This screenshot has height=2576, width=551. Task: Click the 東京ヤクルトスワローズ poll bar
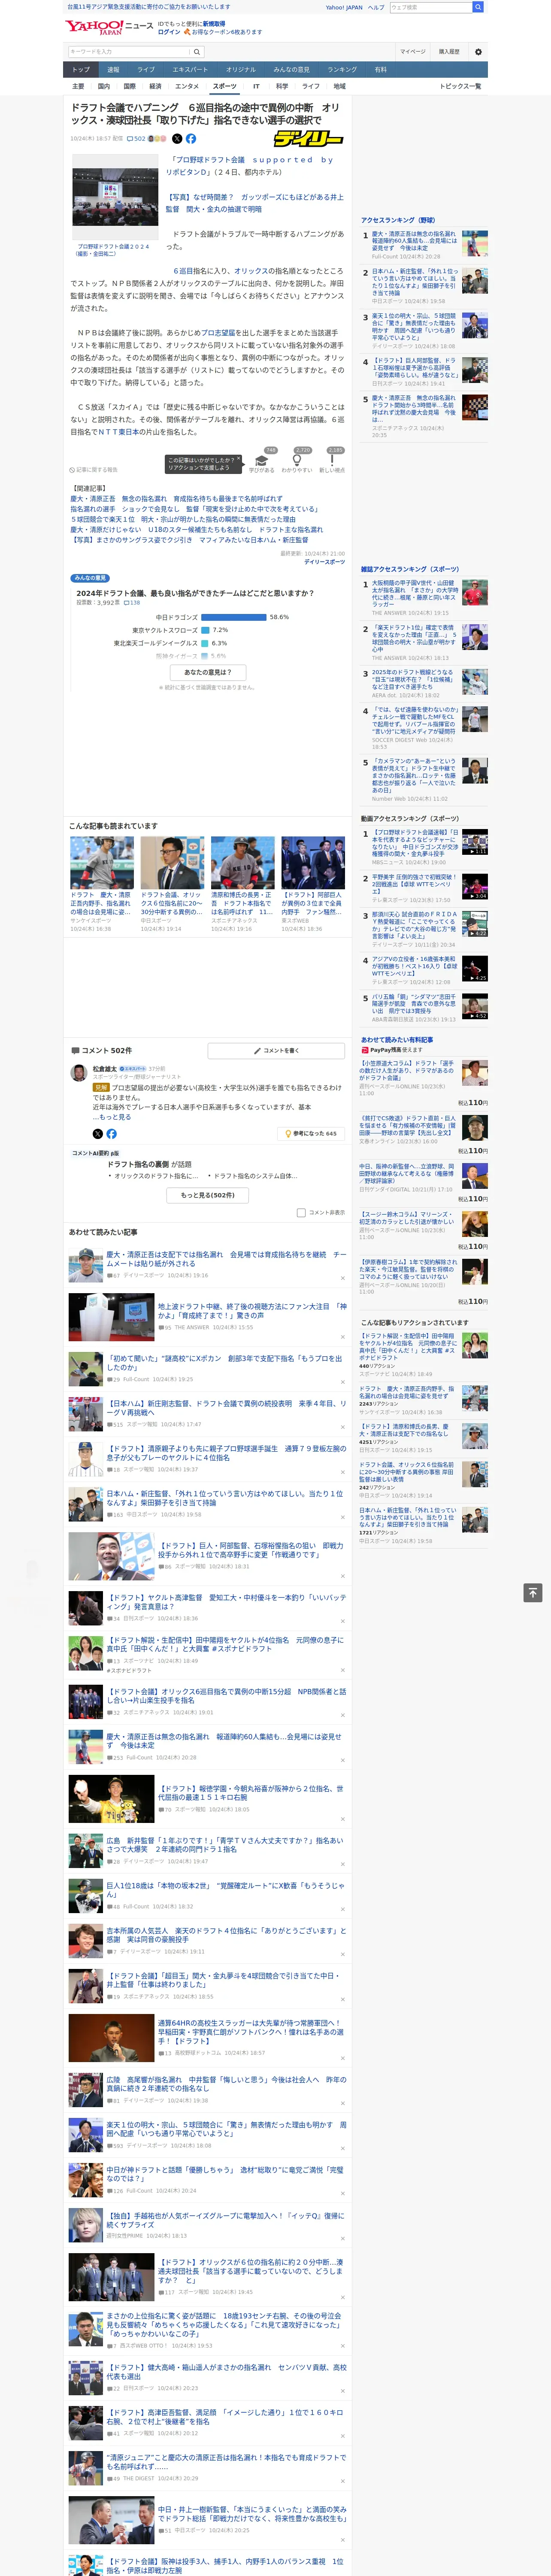[x=205, y=630]
